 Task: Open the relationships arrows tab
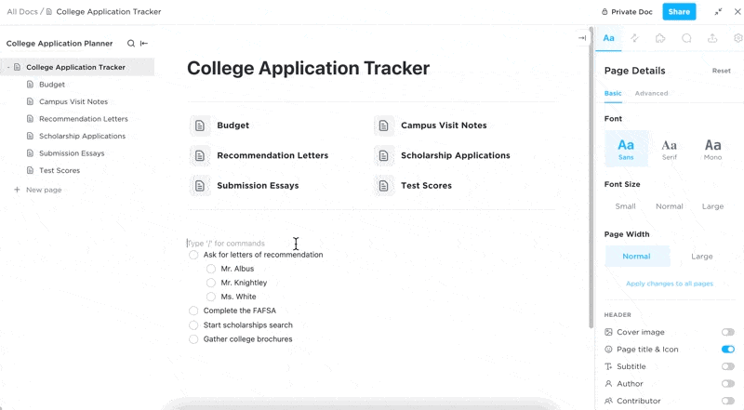tap(634, 38)
